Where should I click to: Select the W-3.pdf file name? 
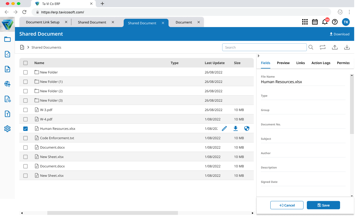click(46, 110)
